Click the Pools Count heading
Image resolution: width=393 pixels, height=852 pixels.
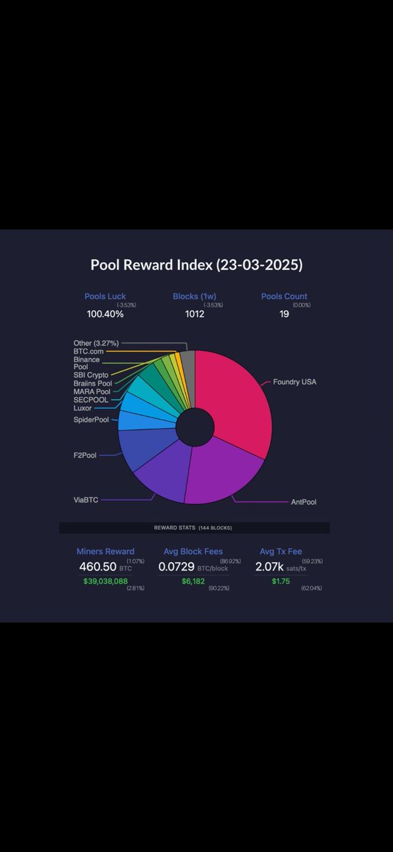point(284,296)
